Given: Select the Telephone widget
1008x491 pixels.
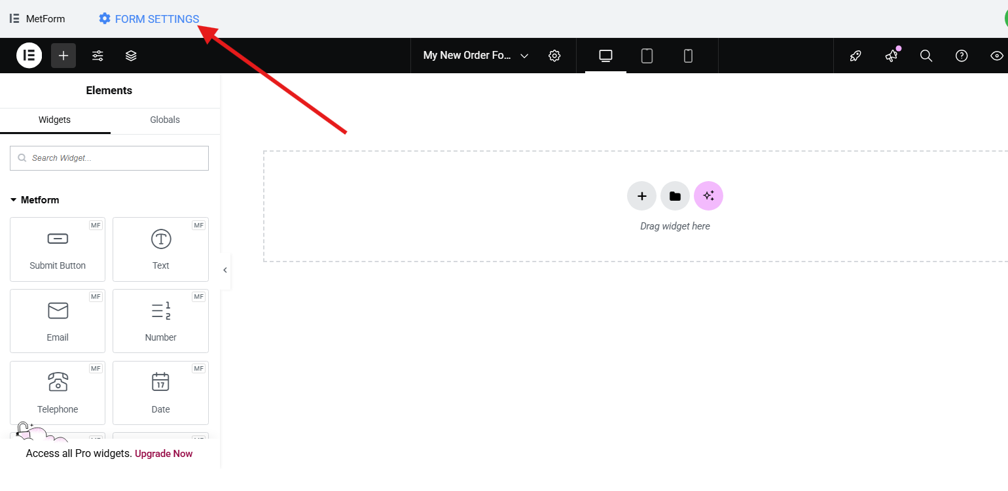Looking at the screenshot, I should 58,393.
